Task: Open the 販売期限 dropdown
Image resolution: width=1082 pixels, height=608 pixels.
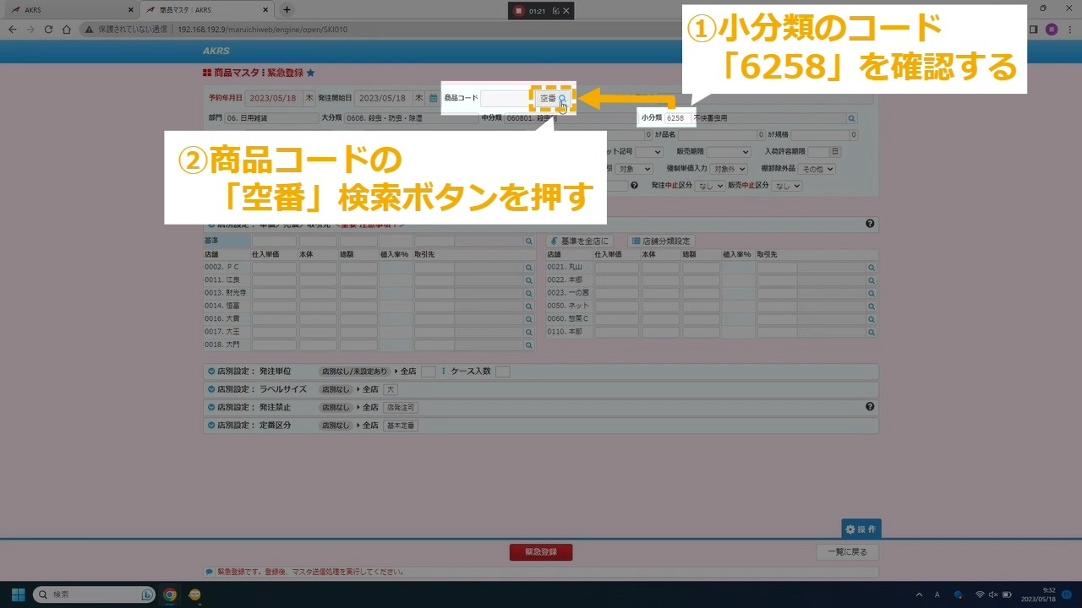Action: (728, 152)
